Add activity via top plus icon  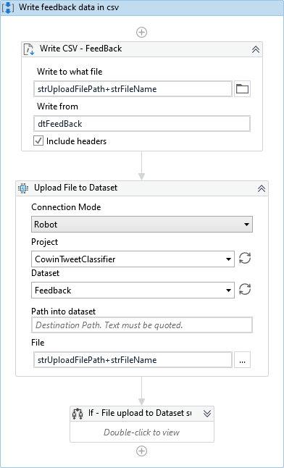coord(141,32)
